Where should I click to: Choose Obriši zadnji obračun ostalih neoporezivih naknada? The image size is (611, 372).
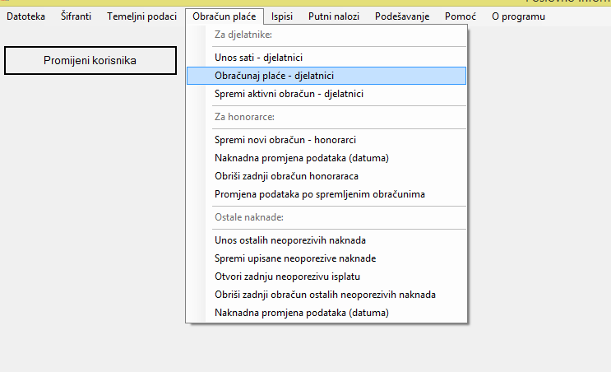pyautogui.click(x=325, y=295)
